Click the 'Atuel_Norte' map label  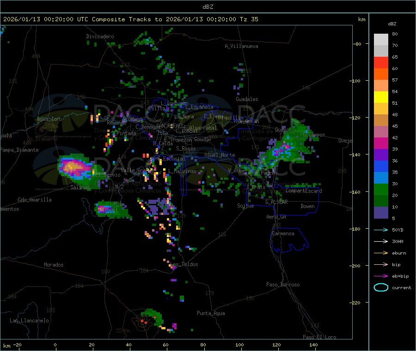(220, 155)
